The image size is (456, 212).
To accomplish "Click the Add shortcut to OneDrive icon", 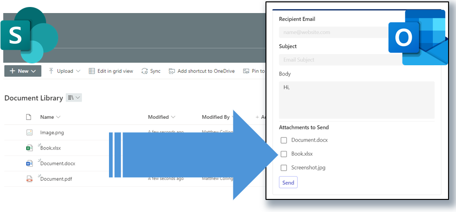I will (172, 71).
